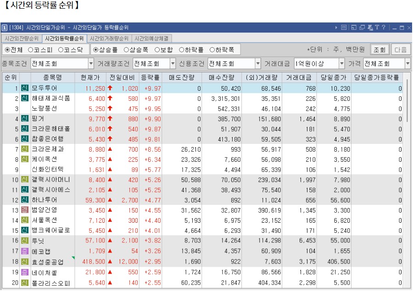This screenshot has height=291, width=413.
Task: Select the 상승폭 radio button
Action: [x=132, y=49]
